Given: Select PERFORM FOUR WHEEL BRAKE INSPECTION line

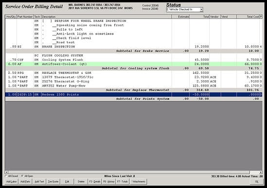Looking at the screenshot, I should coord(134,21).
